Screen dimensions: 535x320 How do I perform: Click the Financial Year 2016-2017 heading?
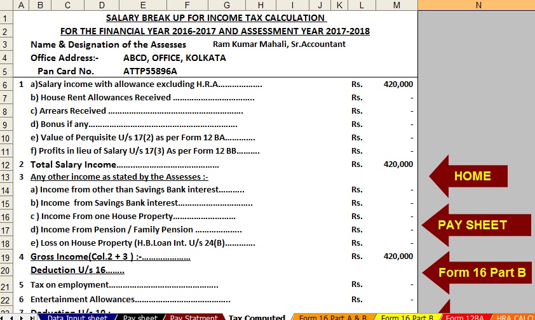(x=215, y=31)
